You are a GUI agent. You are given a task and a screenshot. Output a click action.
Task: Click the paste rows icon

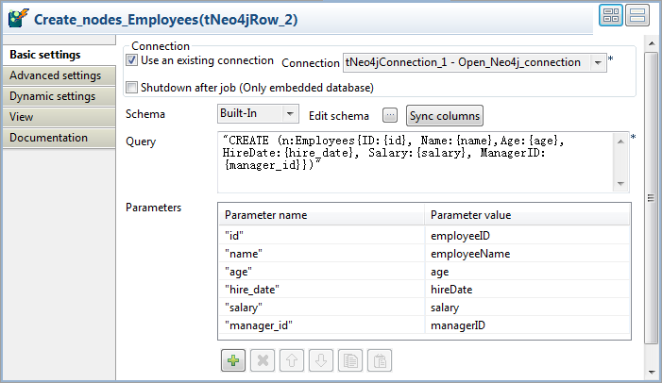(x=380, y=360)
